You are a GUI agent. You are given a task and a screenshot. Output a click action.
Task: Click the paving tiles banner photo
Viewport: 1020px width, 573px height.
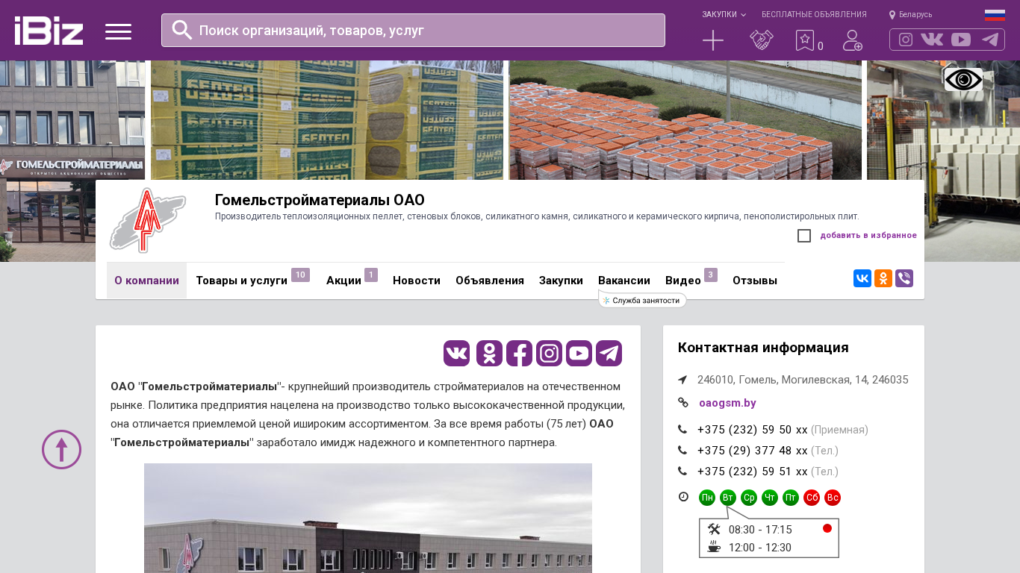(685, 120)
